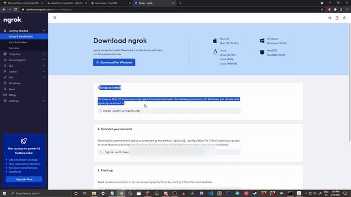The height and width of the screenshot is (197, 351).
Task: Show hidden system tray icons
Action: point(306,193)
